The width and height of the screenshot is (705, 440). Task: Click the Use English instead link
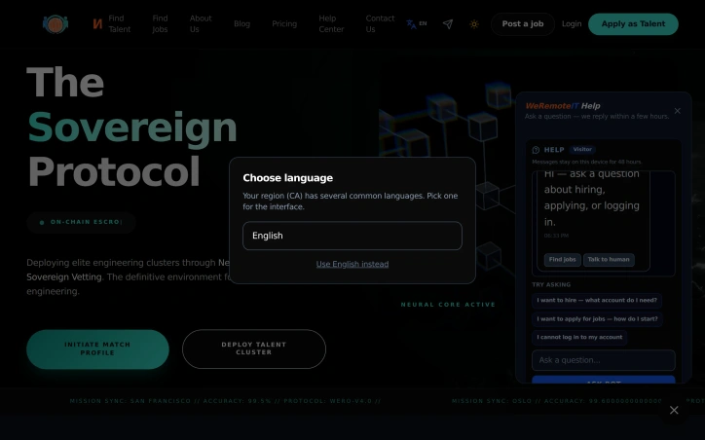pyautogui.click(x=352, y=264)
